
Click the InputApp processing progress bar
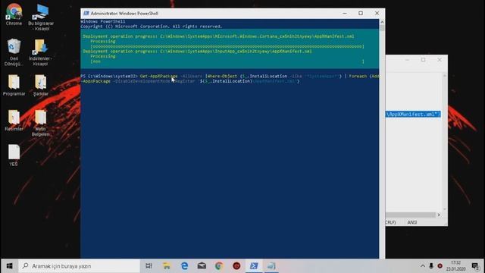coord(227,61)
